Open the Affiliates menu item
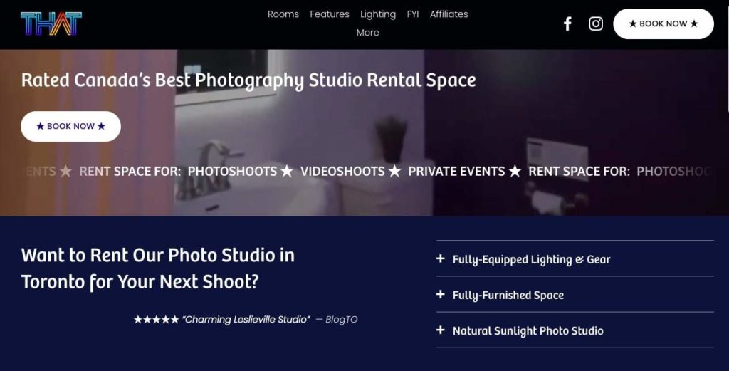The height and width of the screenshot is (371, 729). pos(449,14)
